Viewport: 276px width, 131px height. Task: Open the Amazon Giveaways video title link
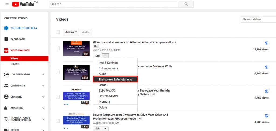[x=131, y=117]
